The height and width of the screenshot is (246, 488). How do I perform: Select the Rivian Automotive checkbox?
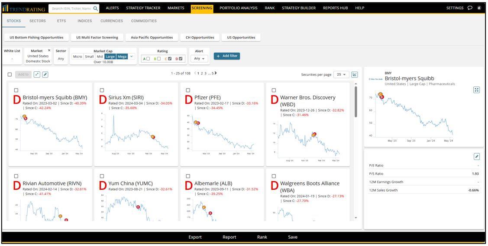tap(16, 176)
